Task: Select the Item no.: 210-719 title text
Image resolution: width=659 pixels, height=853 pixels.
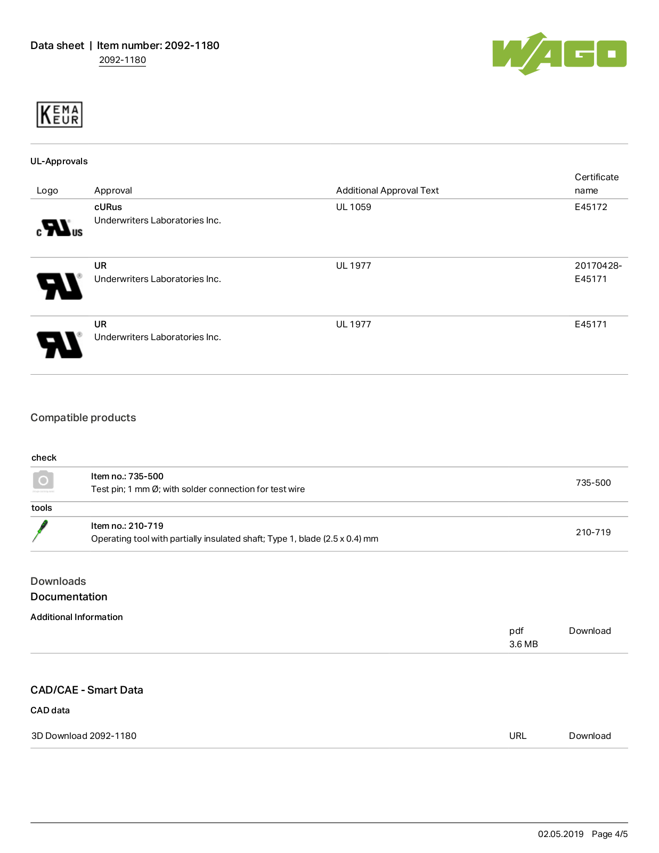Action: pos(127,526)
